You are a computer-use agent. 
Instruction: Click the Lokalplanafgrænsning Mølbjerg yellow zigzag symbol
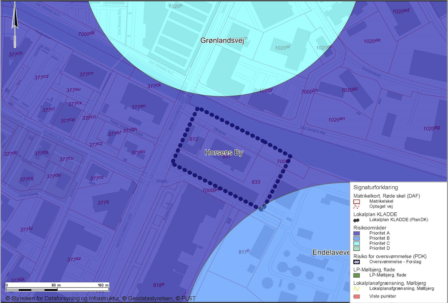(x=357, y=288)
